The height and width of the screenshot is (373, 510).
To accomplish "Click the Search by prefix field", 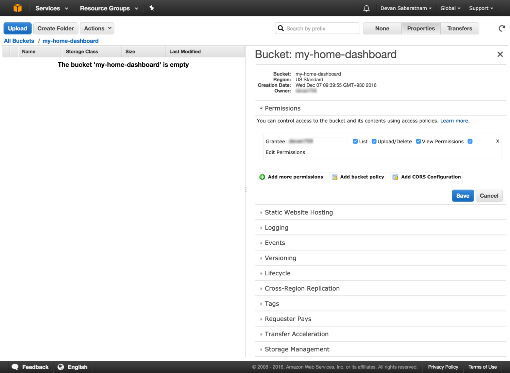I will click(x=317, y=28).
